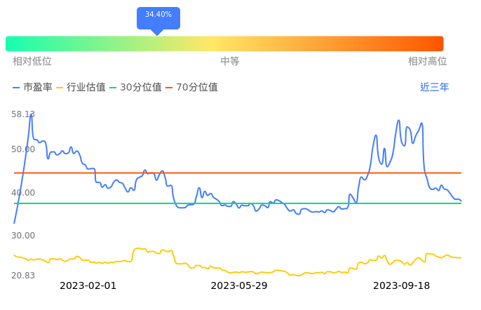Click the 20.83 minimum y-axis value
This screenshot has height=310, width=481.
click(x=23, y=275)
